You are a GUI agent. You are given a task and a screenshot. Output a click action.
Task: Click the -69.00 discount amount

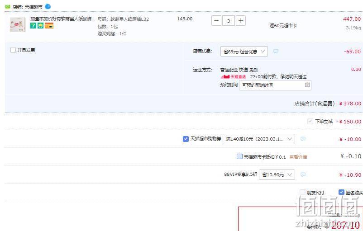point(352,52)
